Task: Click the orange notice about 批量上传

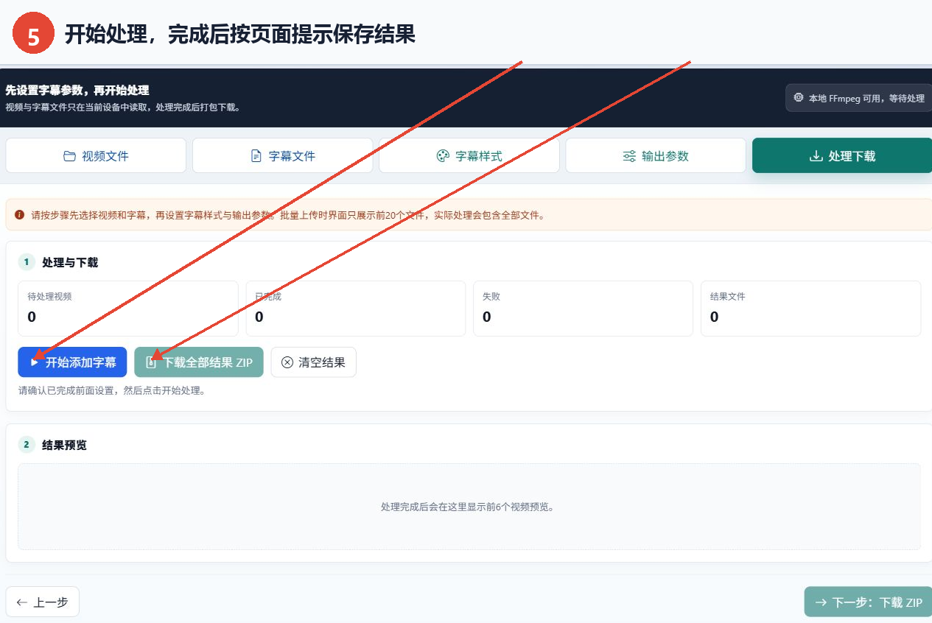Action: [x=469, y=215]
